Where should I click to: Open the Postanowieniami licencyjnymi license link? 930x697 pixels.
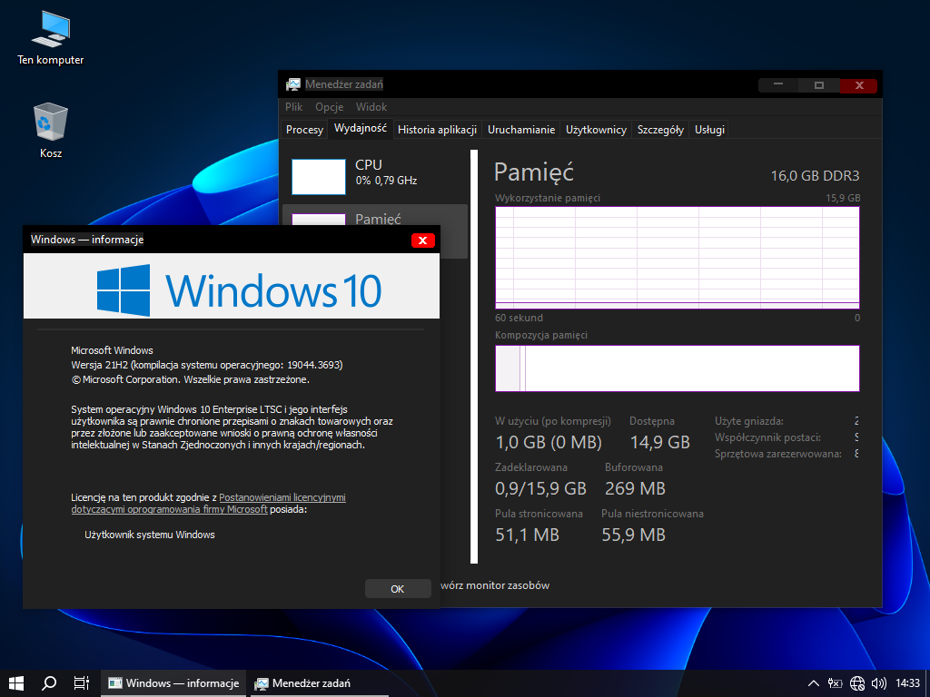click(282, 497)
